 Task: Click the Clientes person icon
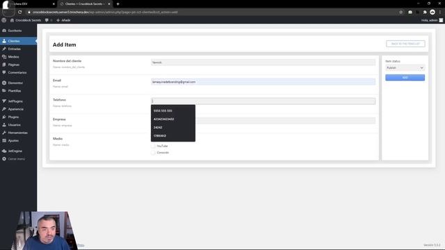(x=4, y=41)
